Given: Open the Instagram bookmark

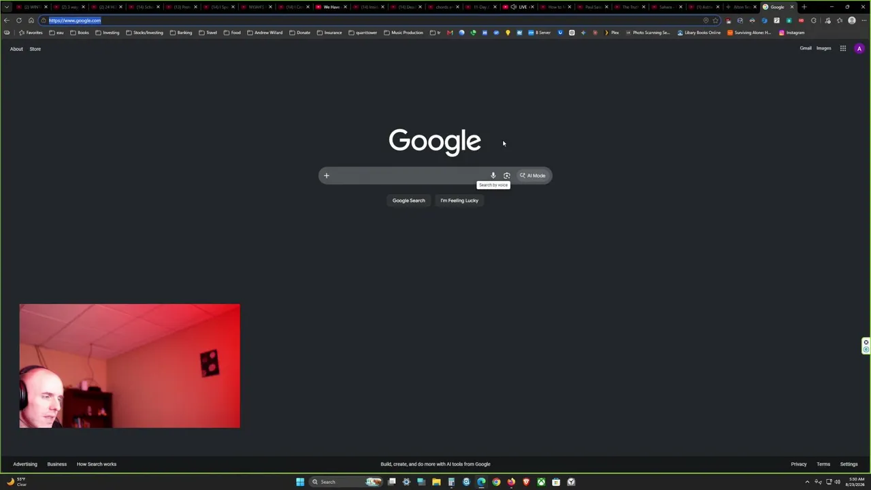Looking at the screenshot, I should click(791, 33).
